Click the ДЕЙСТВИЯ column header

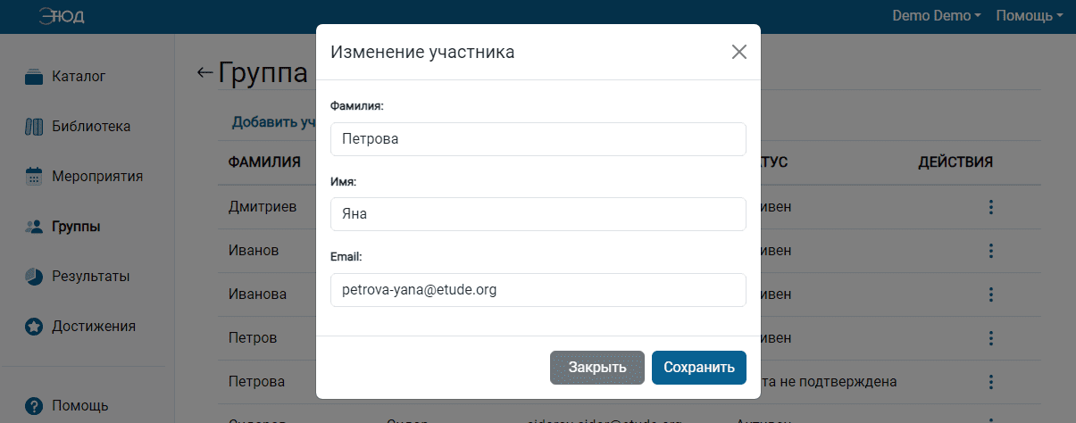[955, 162]
